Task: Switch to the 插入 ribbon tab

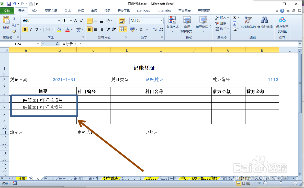Action: pyautogui.click(x=35, y=11)
